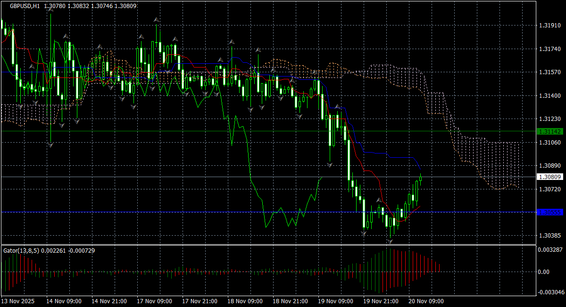Click the Gator(13,8,5) indicator label
The width and height of the screenshot is (566, 307).
[21, 250]
